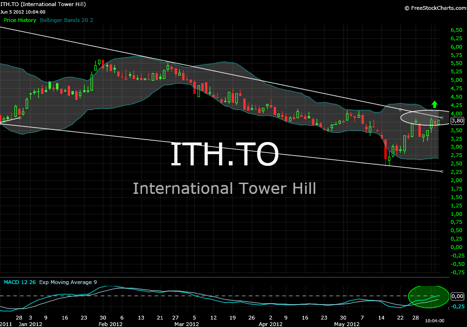Open the FreeStockCharts.com copyright link
This screenshot has width=467, height=327.
pyautogui.click(x=435, y=8)
